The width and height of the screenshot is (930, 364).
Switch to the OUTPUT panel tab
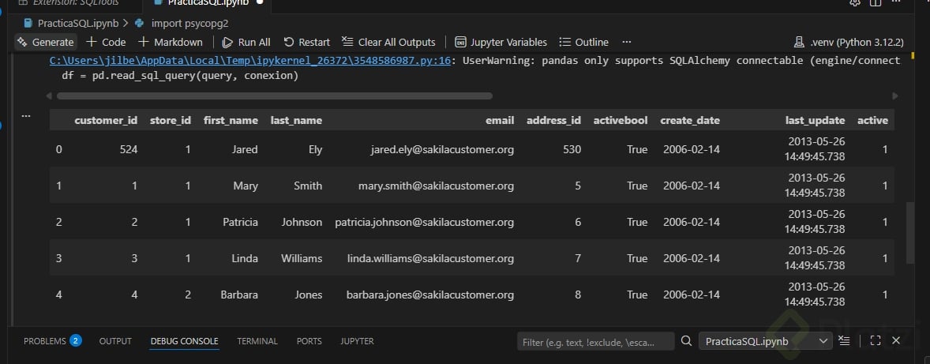(x=115, y=341)
